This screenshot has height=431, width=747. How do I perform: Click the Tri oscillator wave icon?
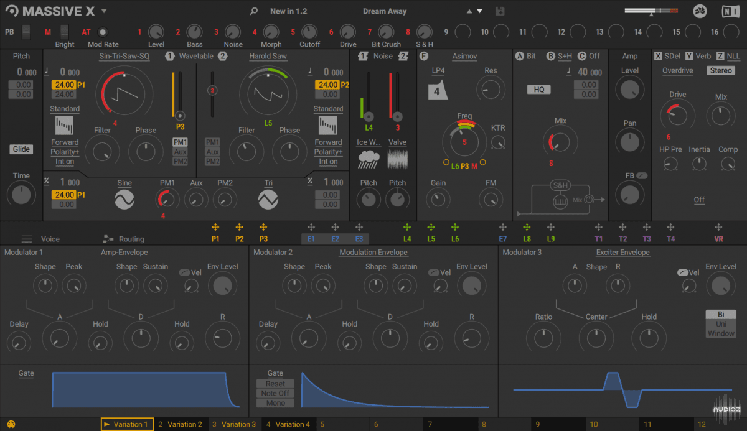268,199
